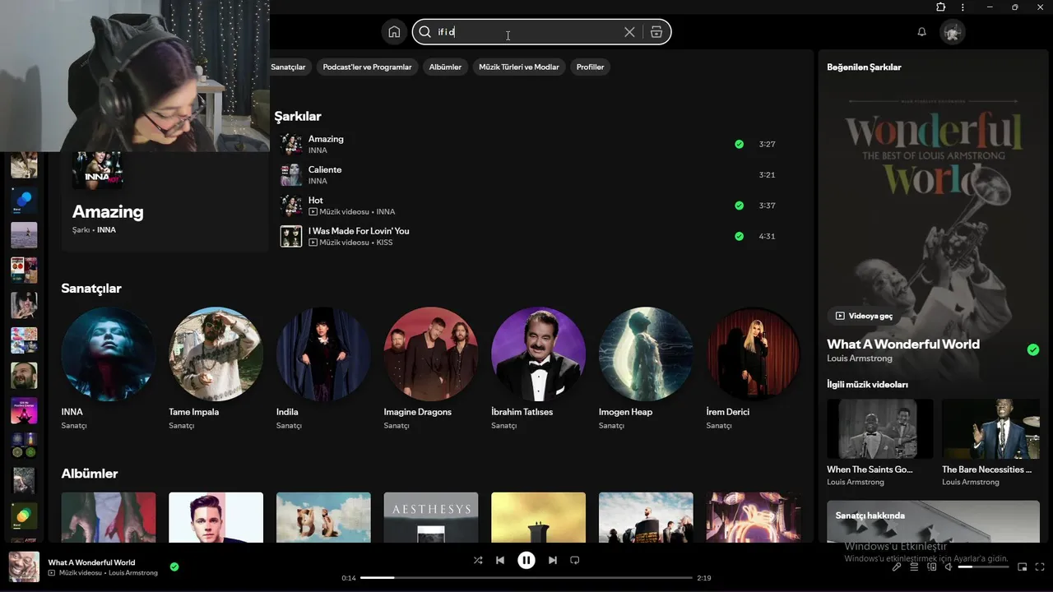Toggle repeat mode
This screenshot has width=1053, height=592.
pos(575,560)
